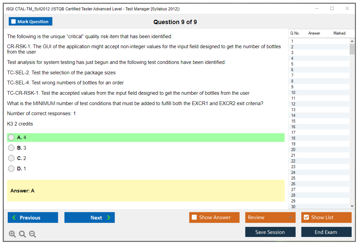Open question 18 from the question list
Image resolution: width=360 pixels, height=246 pixels.
(x=293, y=138)
